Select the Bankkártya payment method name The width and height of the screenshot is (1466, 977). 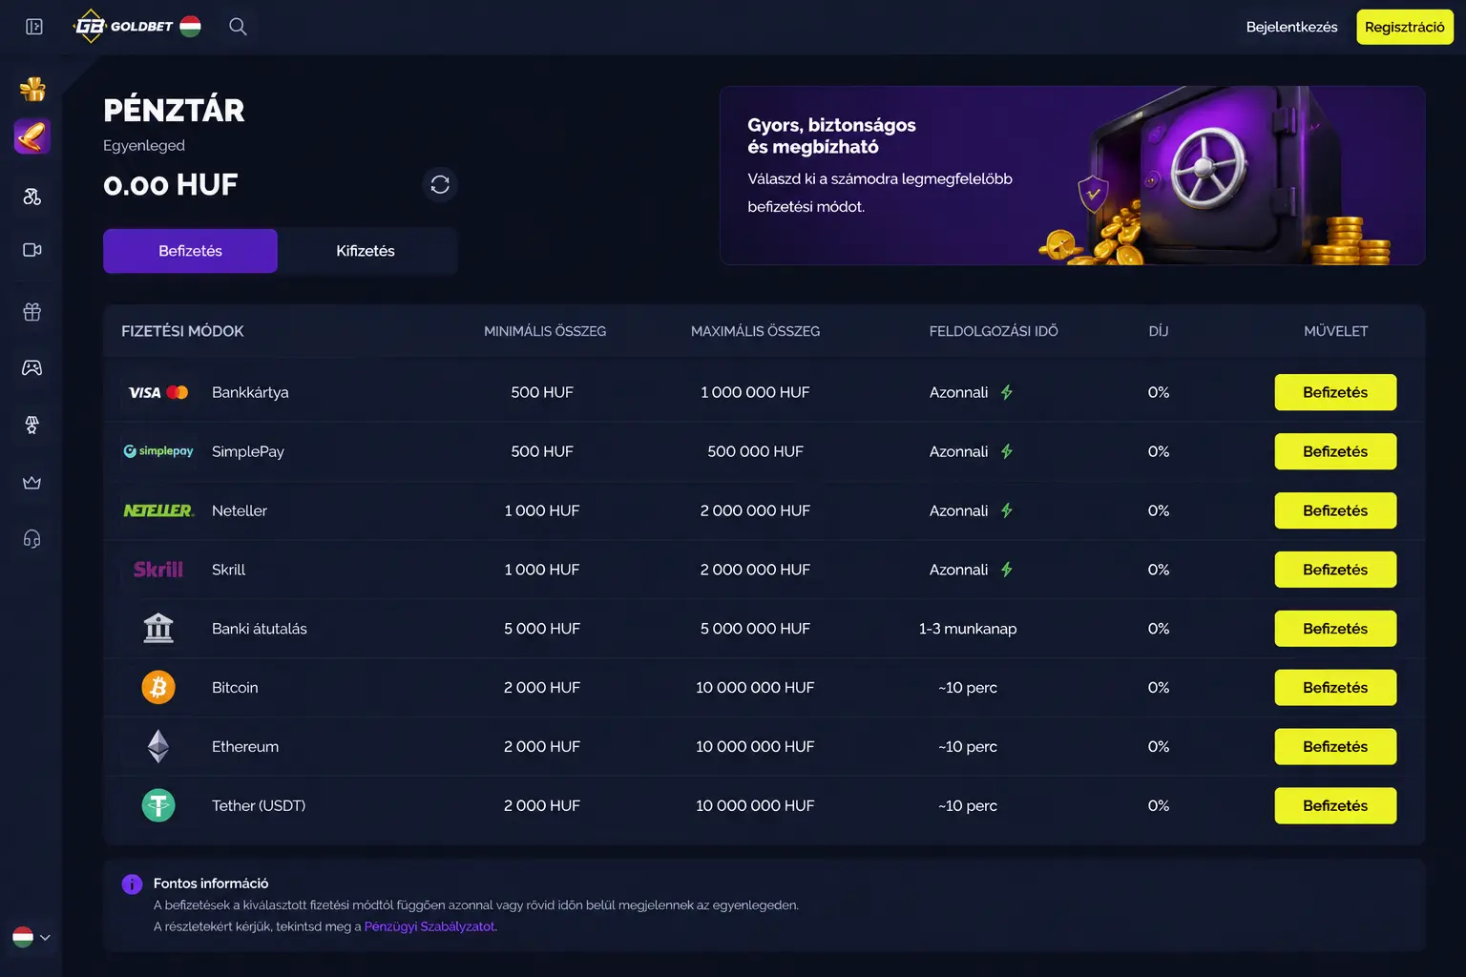(250, 392)
